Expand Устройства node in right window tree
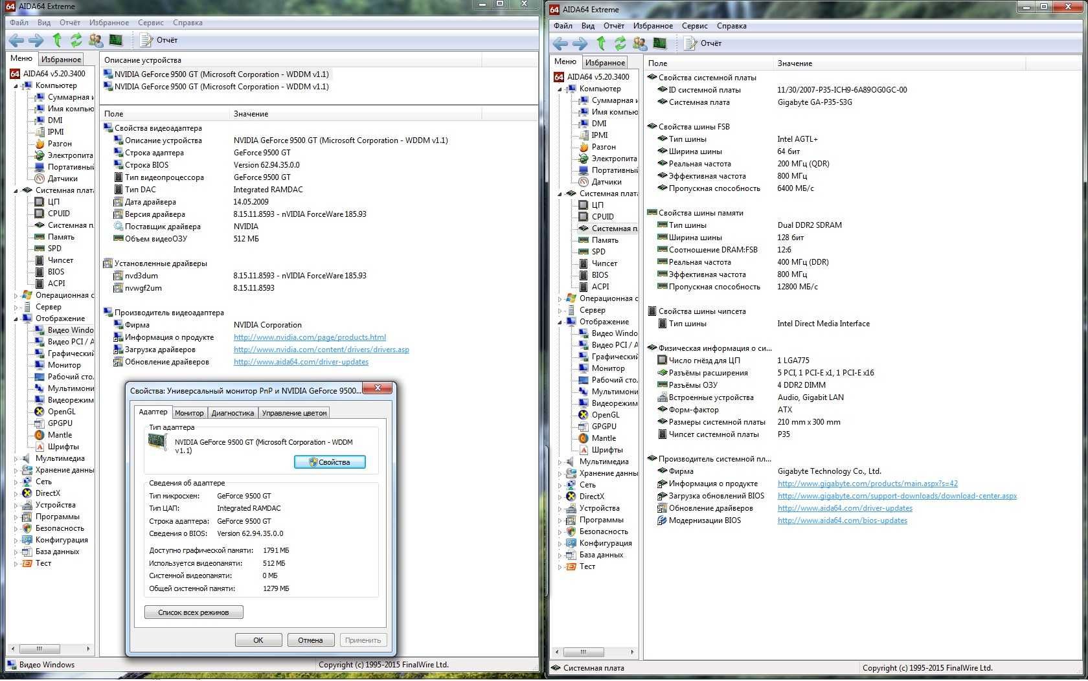 tap(560, 508)
